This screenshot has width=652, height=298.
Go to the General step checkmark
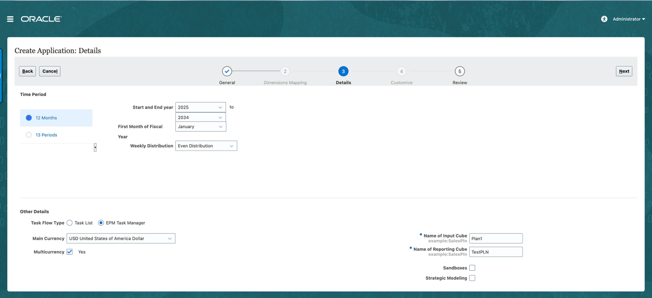coord(227,71)
